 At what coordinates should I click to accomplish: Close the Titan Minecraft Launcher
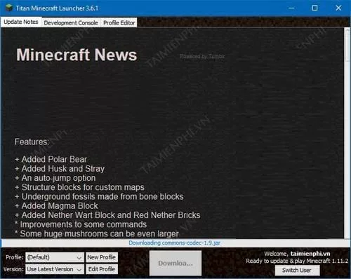(x=338, y=8)
